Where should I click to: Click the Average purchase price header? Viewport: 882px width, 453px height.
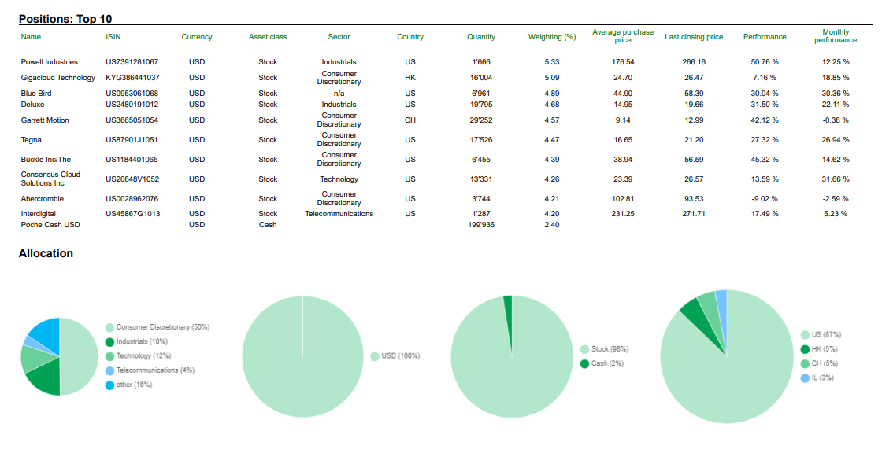pos(623,36)
